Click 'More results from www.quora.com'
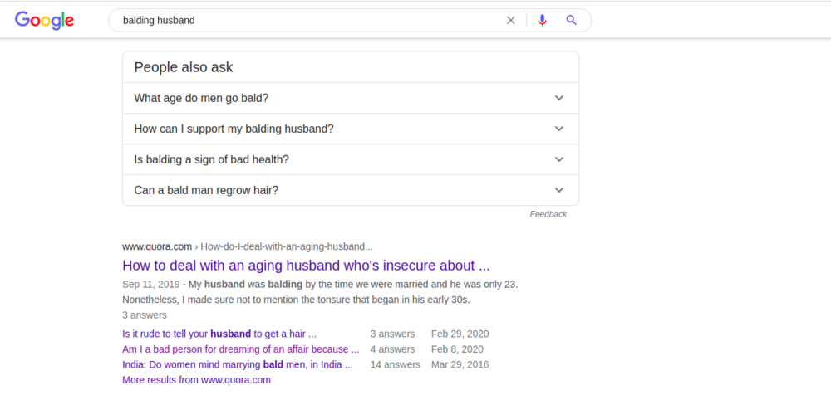This screenshot has height=405, width=831. point(196,380)
